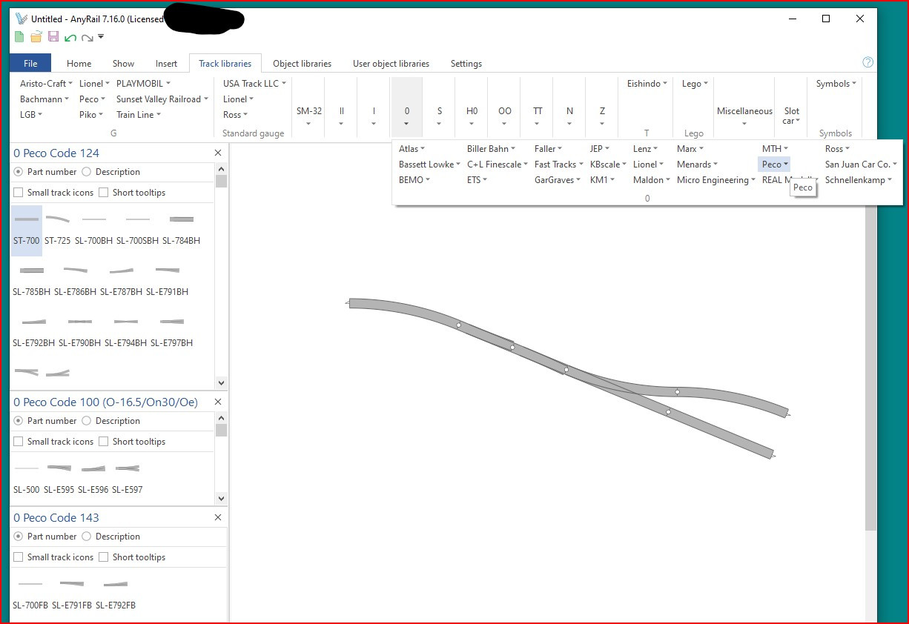The height and width of the screenshot is (624, 909).
Task: Click the Save disk icon
Action: pos(53,37)
